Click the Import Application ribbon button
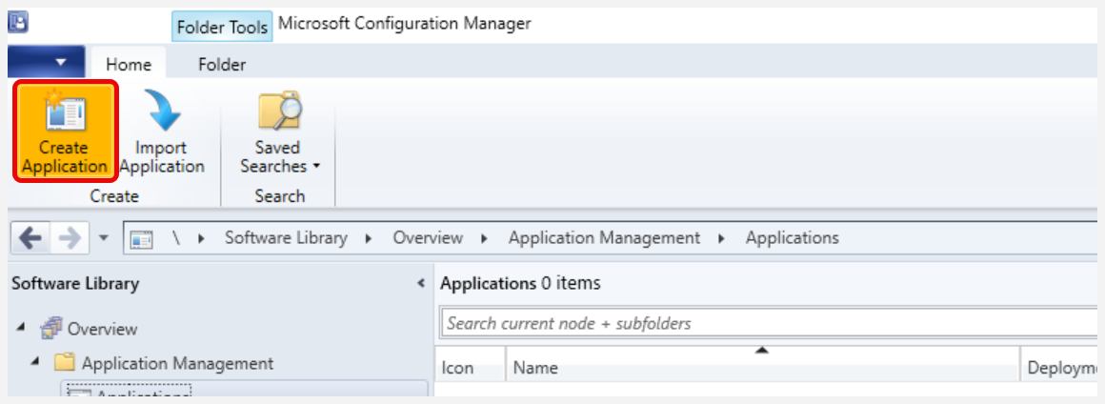This screenshot has width=1105, height=404. tap(161, 131)
